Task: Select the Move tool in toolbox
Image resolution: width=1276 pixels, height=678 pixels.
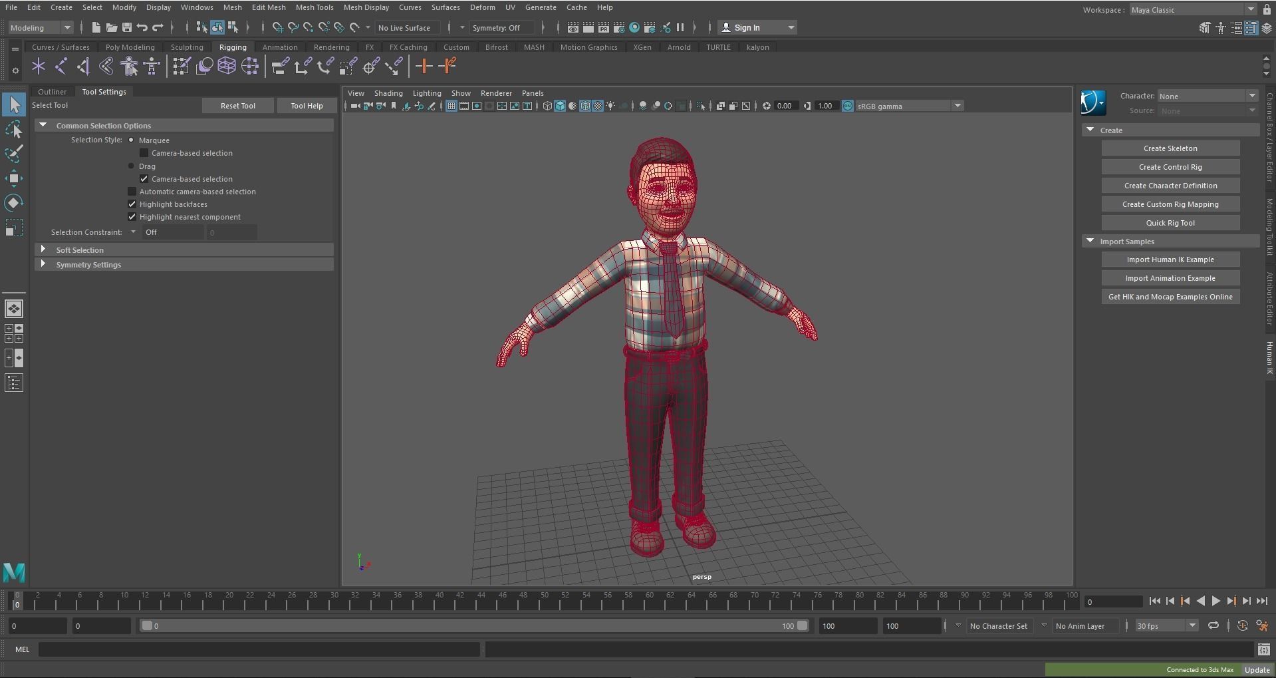Action: pyautogui.click(x=13, y=178)
